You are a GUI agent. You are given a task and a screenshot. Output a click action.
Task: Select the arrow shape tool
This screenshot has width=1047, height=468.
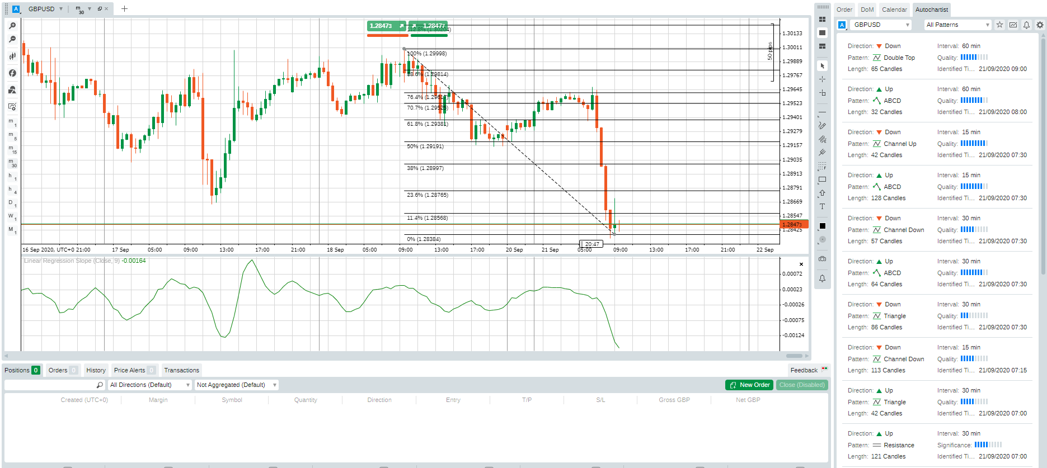tap(822, 193)
